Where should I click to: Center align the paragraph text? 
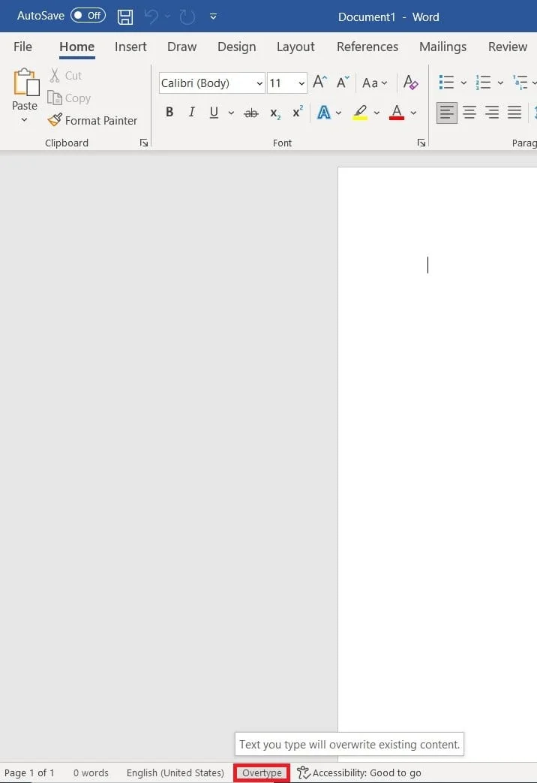point(469,113)
